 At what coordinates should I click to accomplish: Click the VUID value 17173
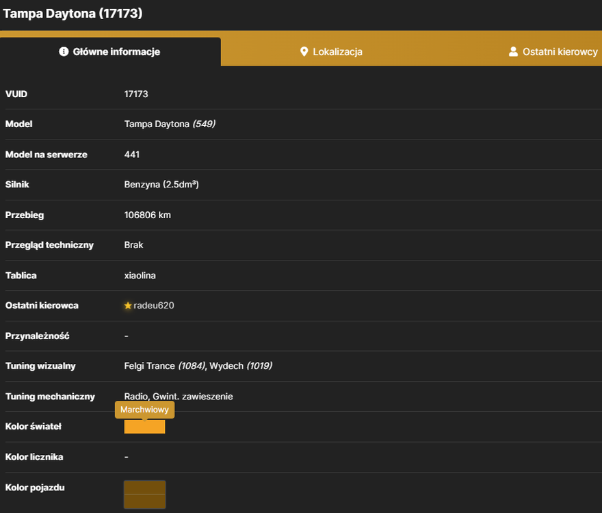point(136,94)
